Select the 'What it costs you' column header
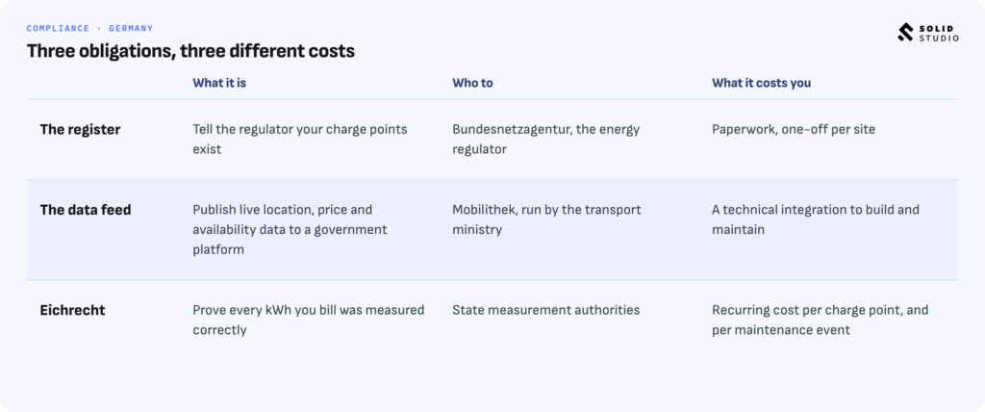 tap(761, 83)
